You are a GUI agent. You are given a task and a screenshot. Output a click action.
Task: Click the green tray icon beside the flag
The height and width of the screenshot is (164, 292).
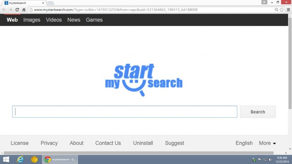[254, 159]
